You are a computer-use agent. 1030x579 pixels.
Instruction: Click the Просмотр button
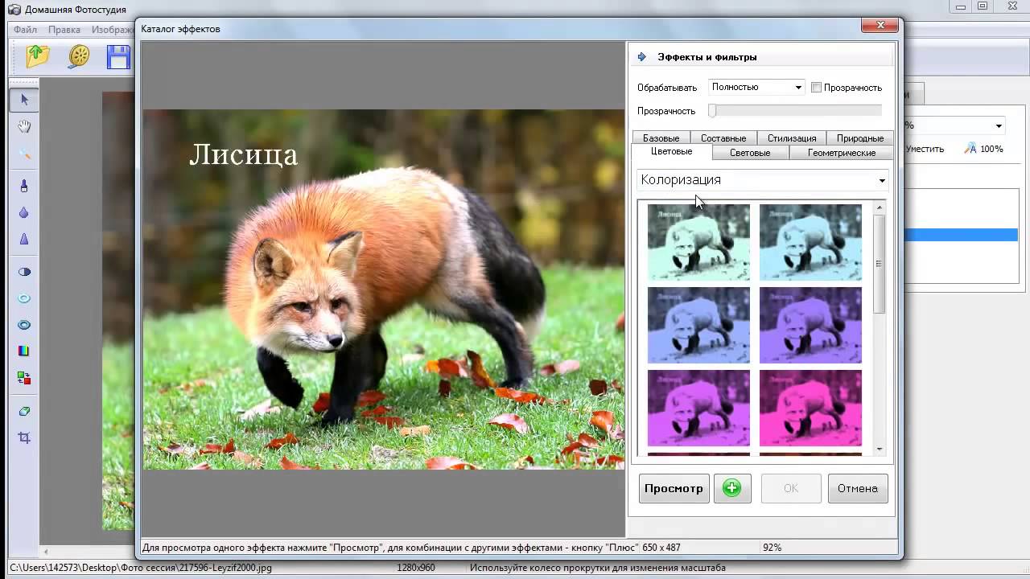pyautogui.click(x=674, y=488)
